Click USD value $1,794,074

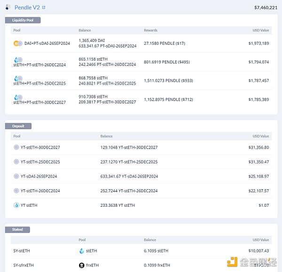pyautogui.click(x=258, y=62)
